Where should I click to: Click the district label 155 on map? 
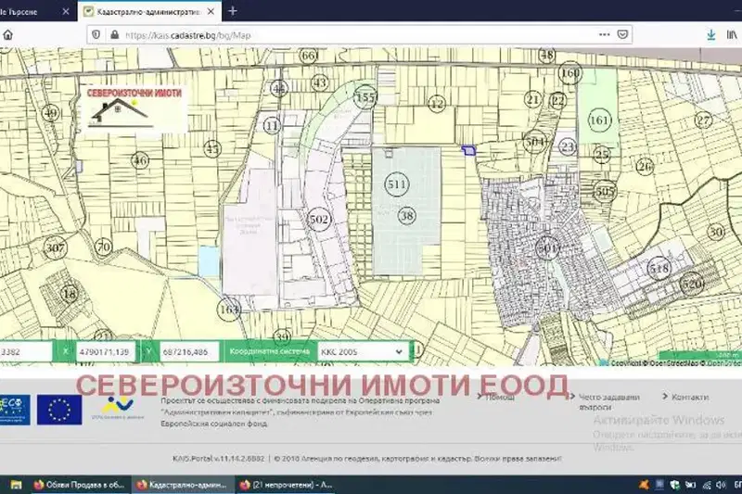[x=365, y=97]
